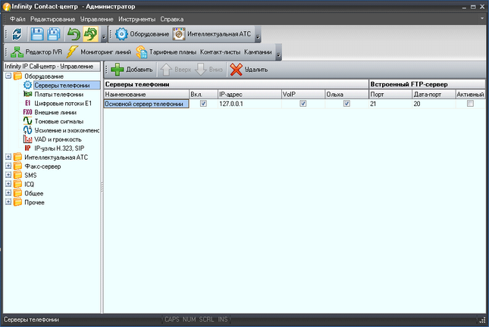This screenshot has width=489, height=327.
Task: Open the Инструменты menu
Action: [x=137, y=20]
